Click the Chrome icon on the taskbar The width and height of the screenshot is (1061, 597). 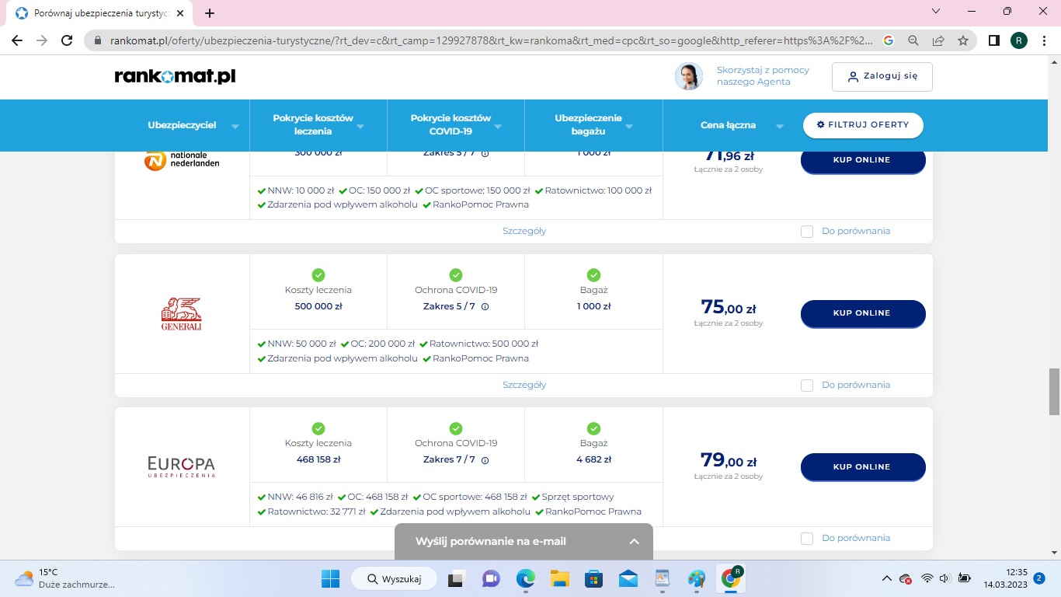[x=731, y=578]
